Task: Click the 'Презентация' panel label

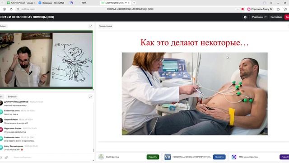Action: (105, 26)
